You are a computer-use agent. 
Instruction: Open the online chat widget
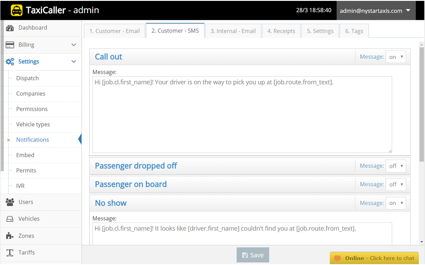375,258
